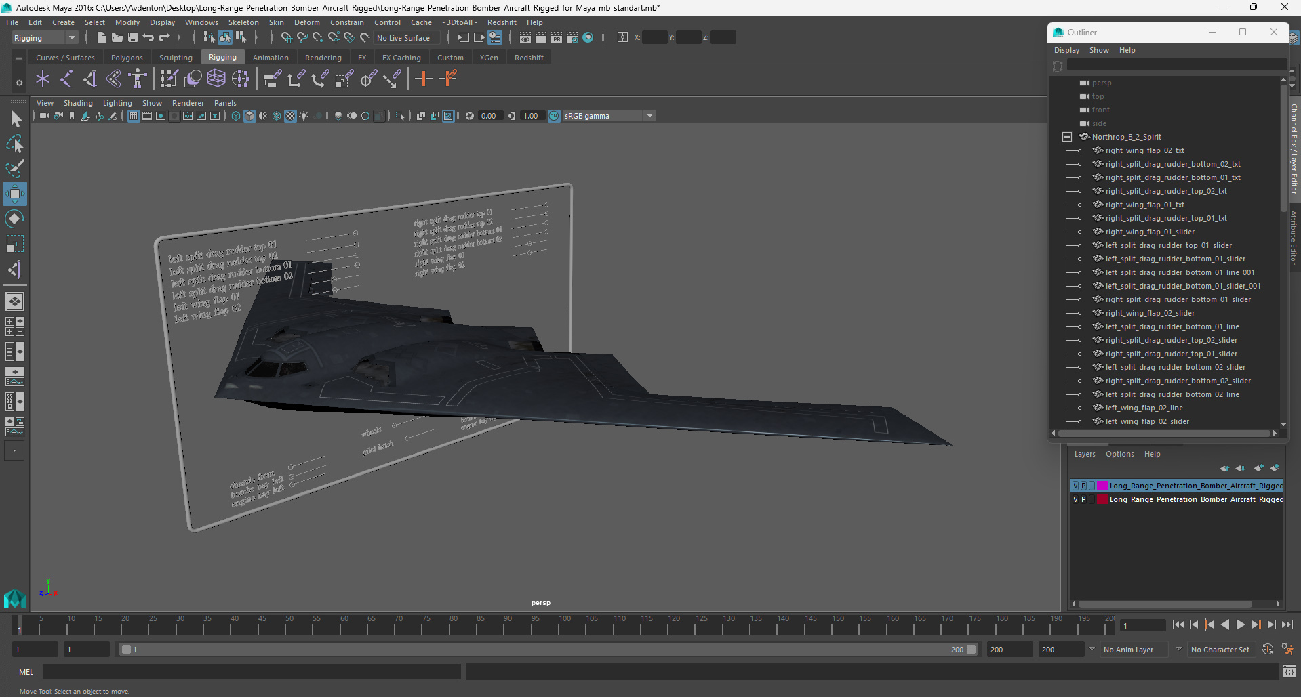The width and height of the screenshot is (1301, 697).
Task: Toggle Auto Keyframe button
Action: pos(1268,649)
